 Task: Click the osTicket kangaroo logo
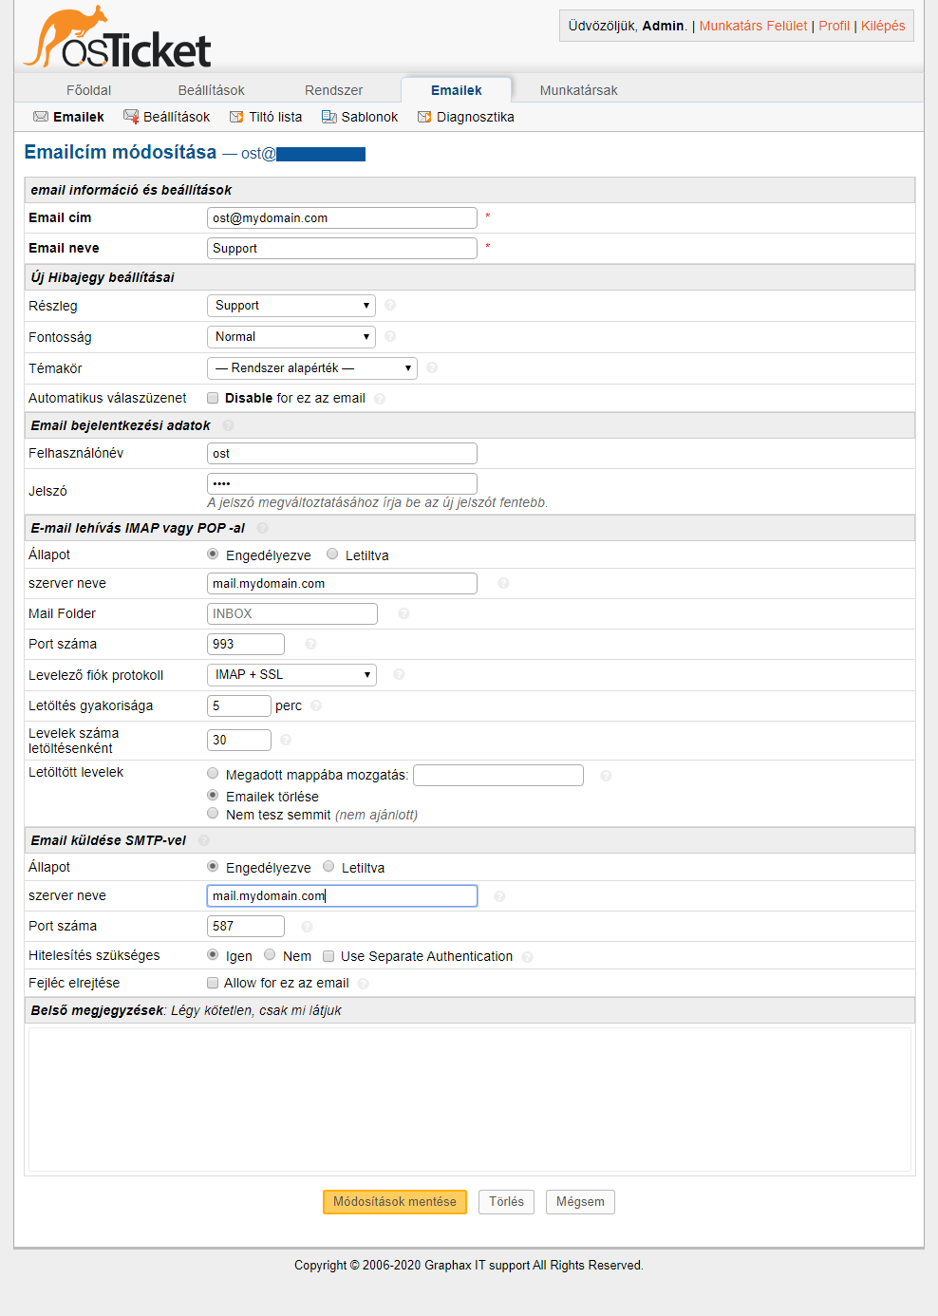(117, 40)
